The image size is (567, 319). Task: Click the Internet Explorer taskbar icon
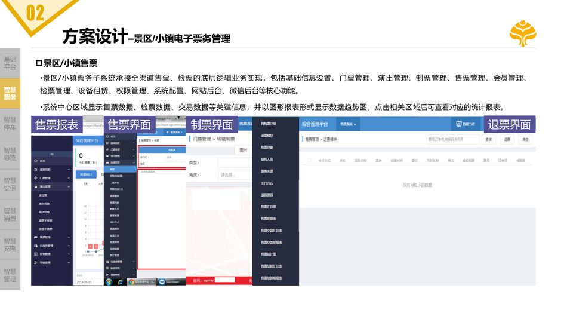pos(120,281)
